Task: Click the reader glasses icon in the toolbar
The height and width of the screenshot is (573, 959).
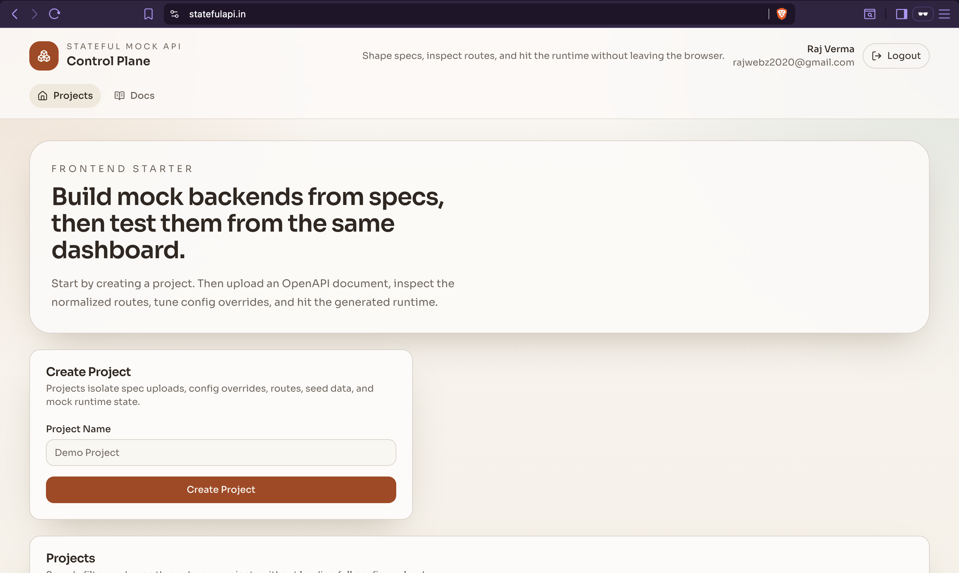Action: pos(923,14)
